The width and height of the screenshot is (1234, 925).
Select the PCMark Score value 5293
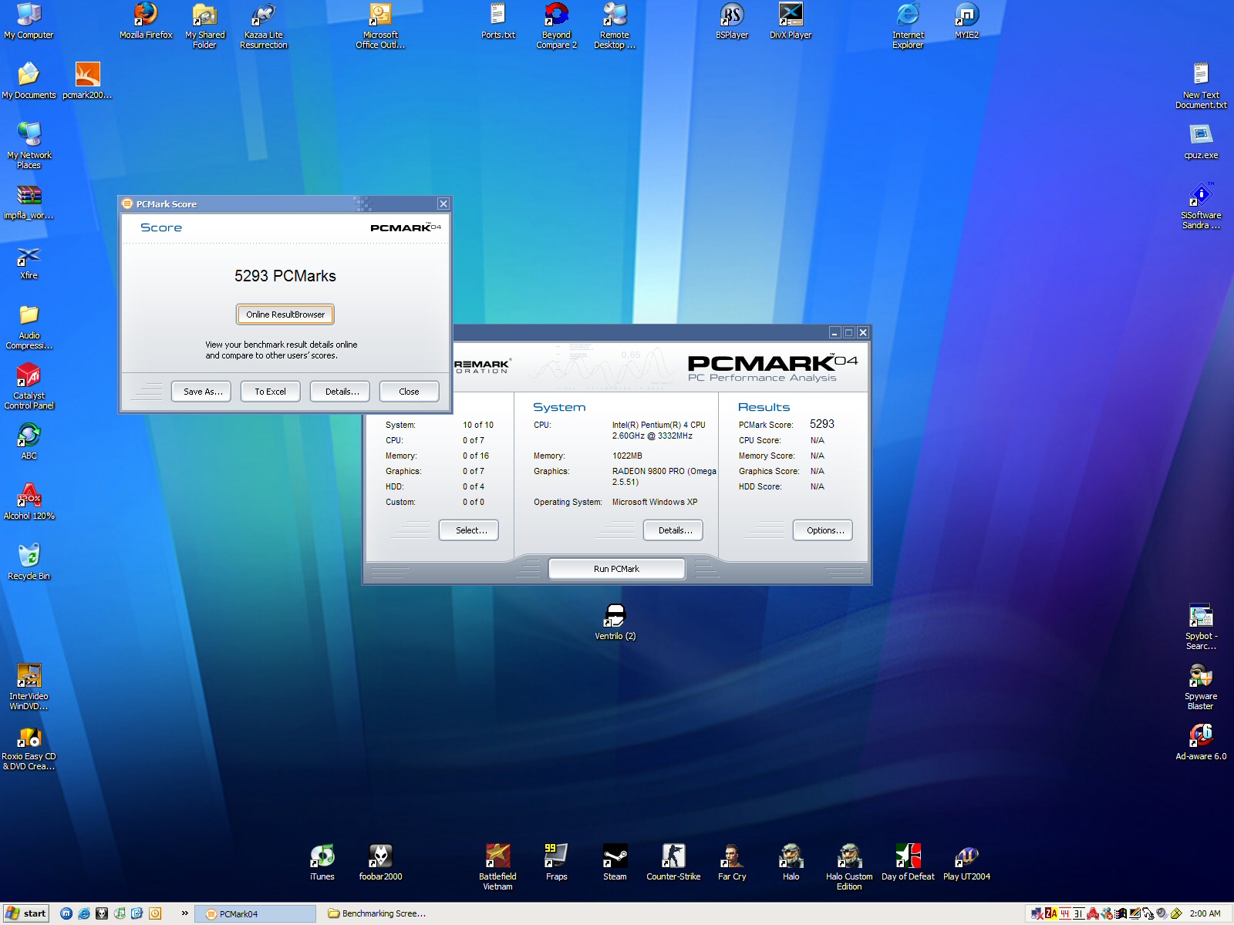[822, 424]
